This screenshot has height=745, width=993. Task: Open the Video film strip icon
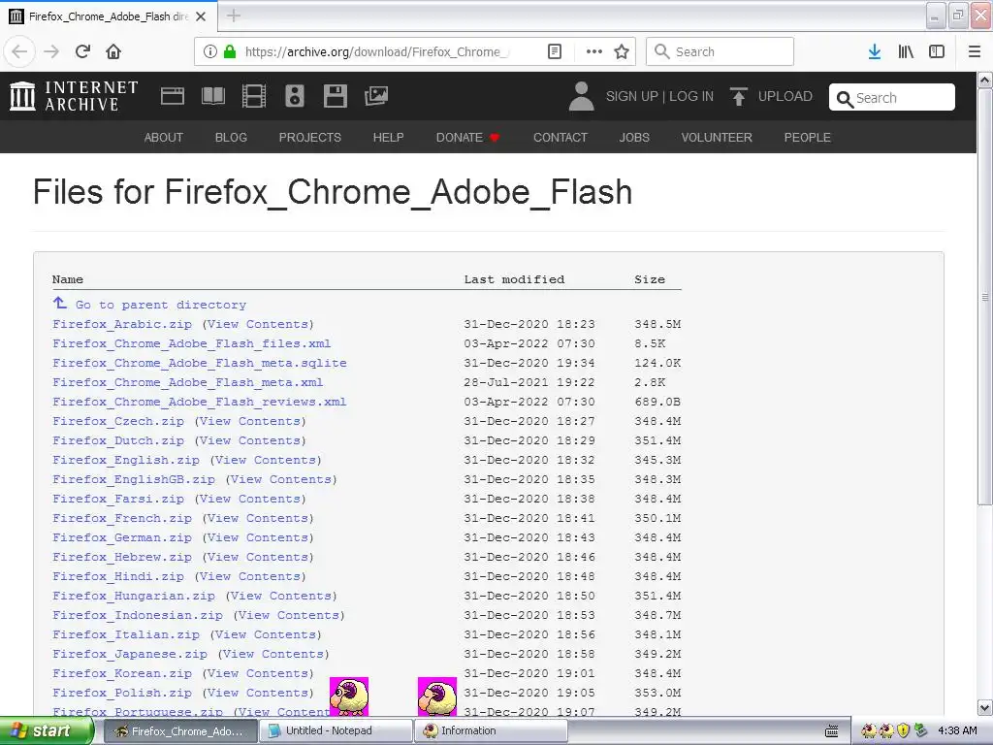254,96
